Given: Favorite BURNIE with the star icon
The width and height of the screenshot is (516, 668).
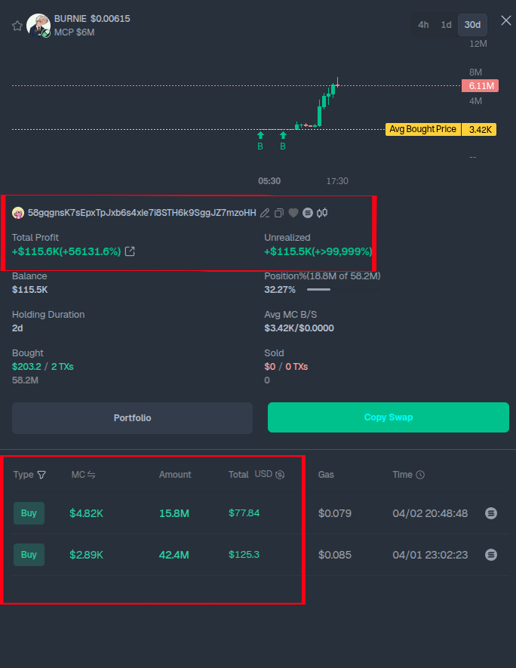Looking at the screenshot, I should point(17,26).
